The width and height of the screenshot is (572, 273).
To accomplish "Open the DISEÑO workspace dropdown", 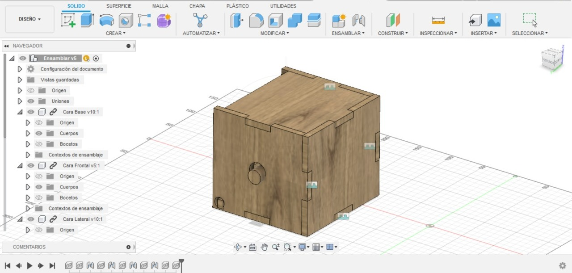I will pyautogui.click(x=29, y=19).
